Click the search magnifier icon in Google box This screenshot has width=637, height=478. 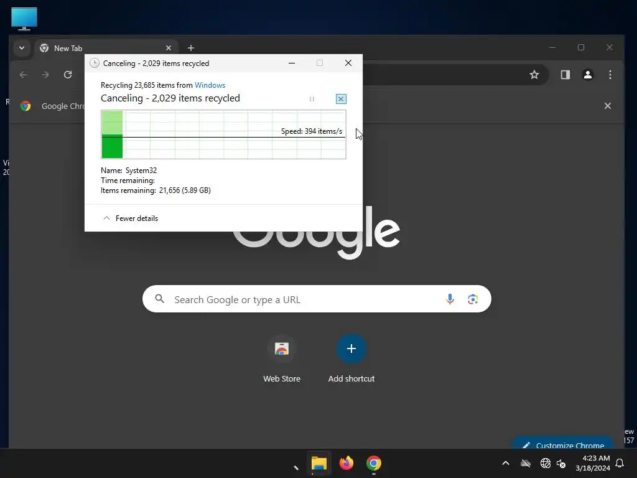click(x=160, y=299)
